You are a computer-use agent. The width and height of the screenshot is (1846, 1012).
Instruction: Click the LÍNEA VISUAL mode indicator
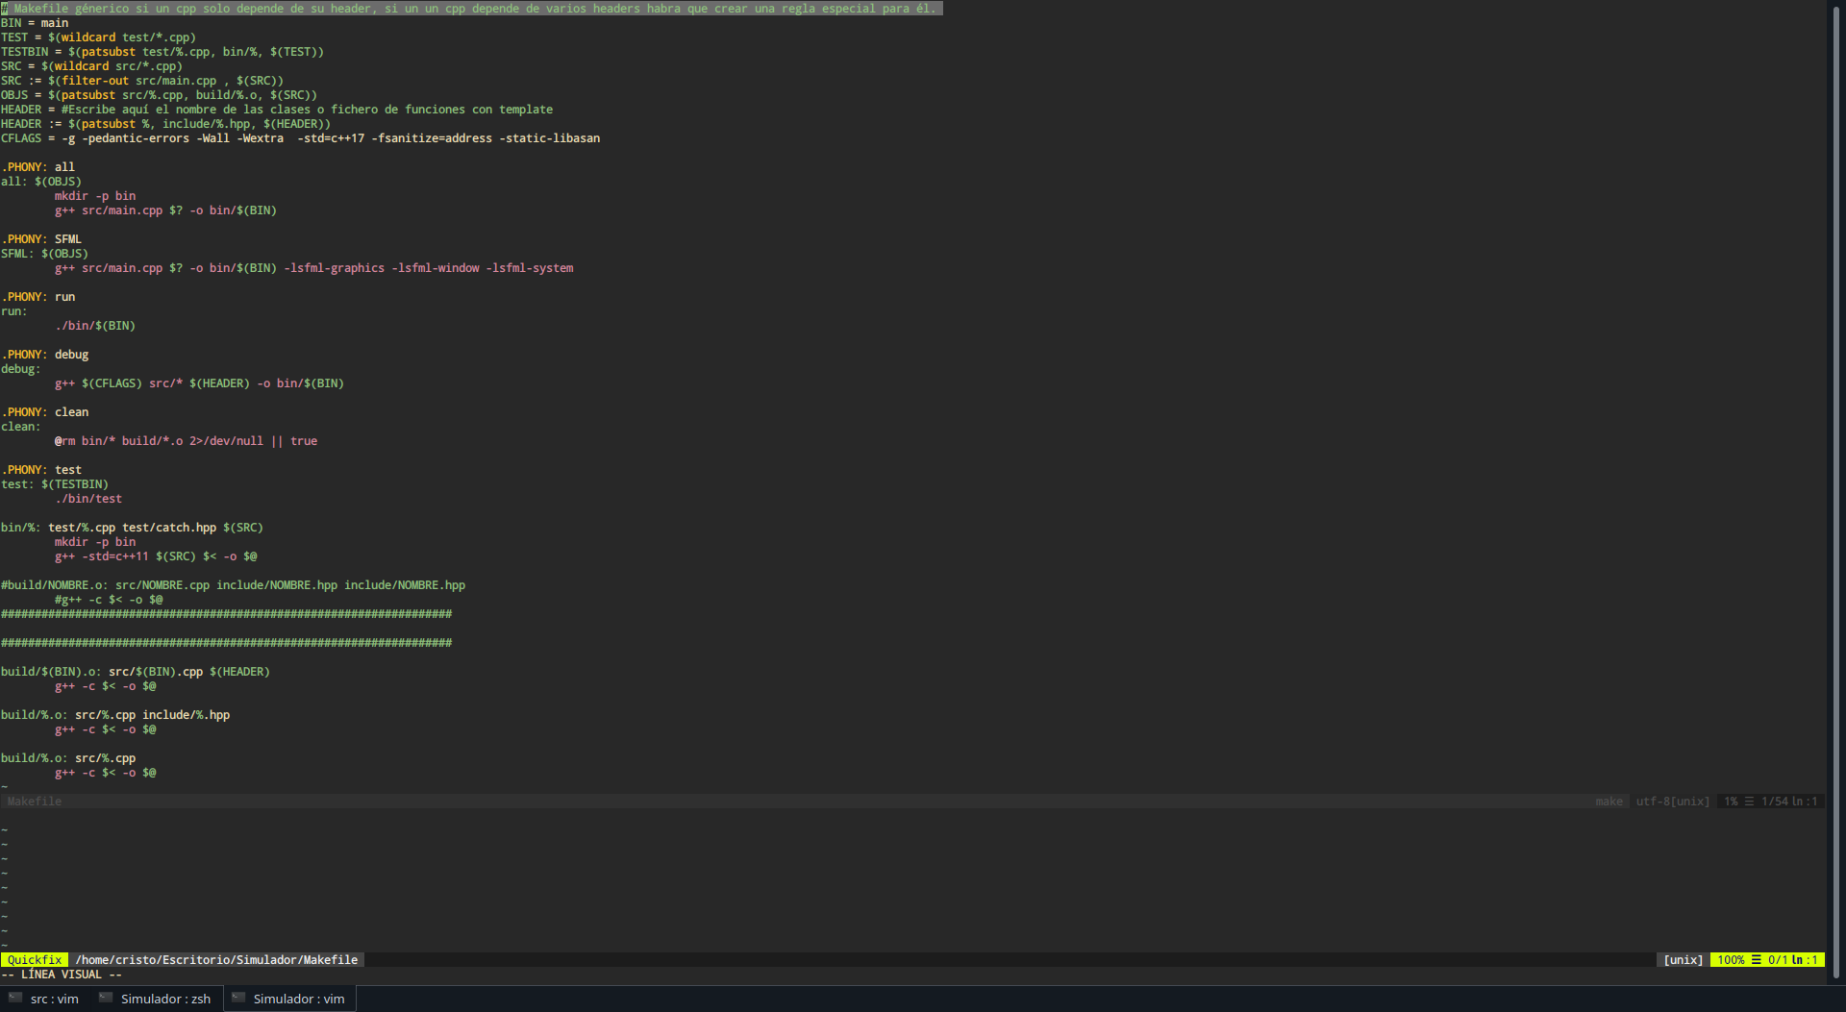[62, 974]
